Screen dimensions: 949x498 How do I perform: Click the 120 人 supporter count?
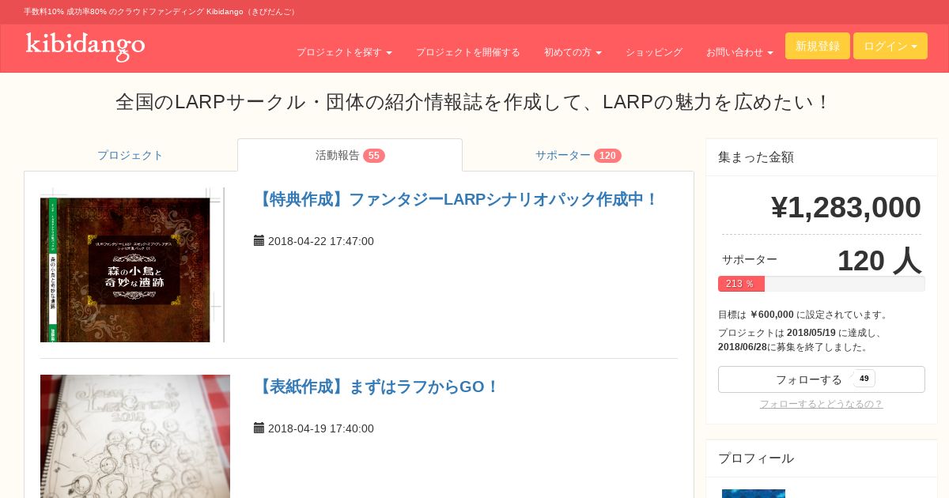(879, 260)
